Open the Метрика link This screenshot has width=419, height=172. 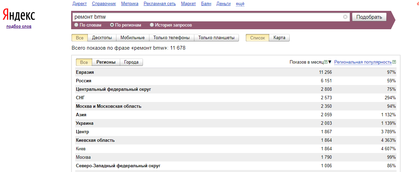coord(130,4)
